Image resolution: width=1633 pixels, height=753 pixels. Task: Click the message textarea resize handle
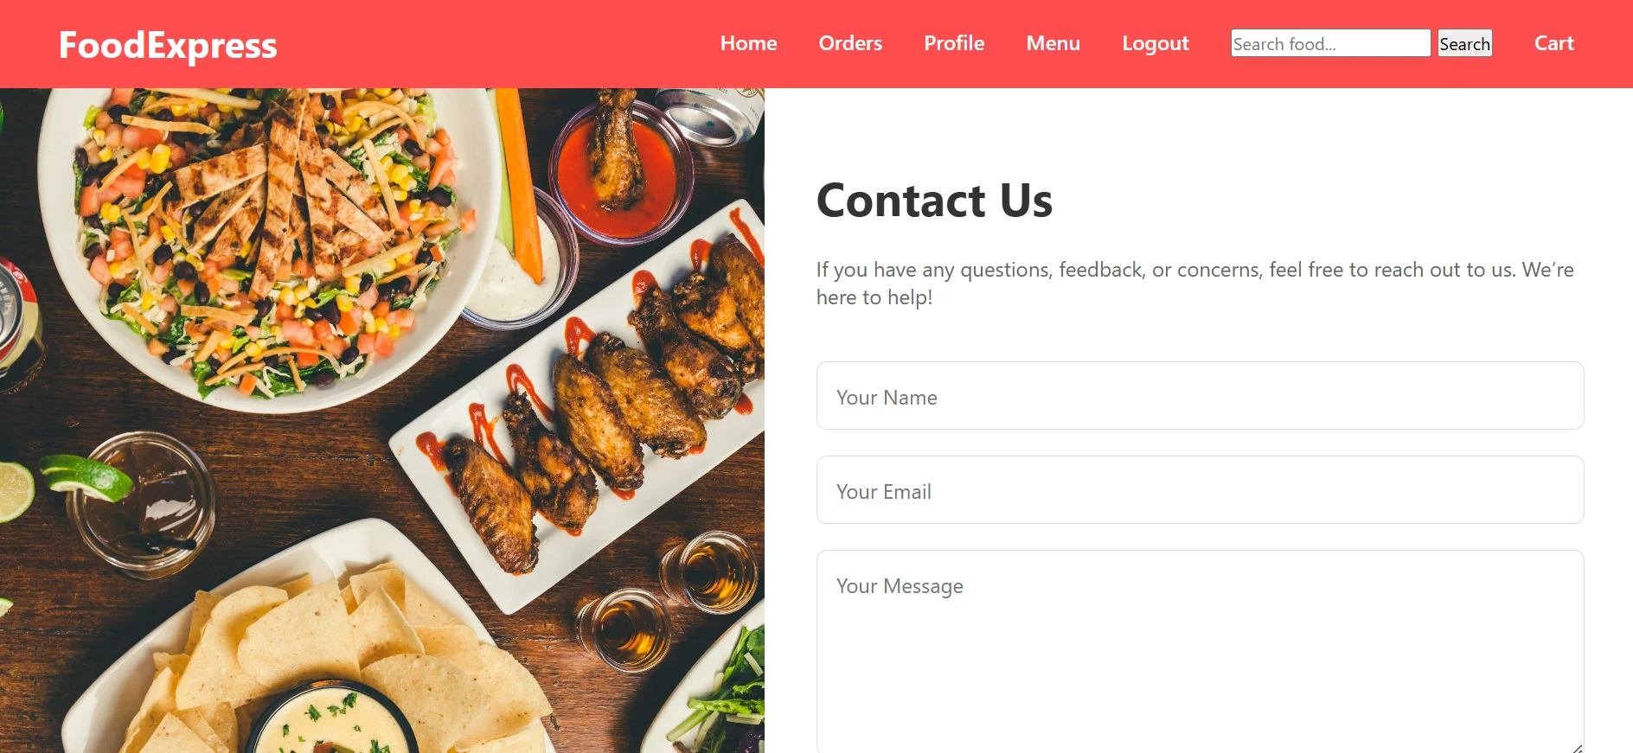pyautogui.click(x=1577, y=748)
